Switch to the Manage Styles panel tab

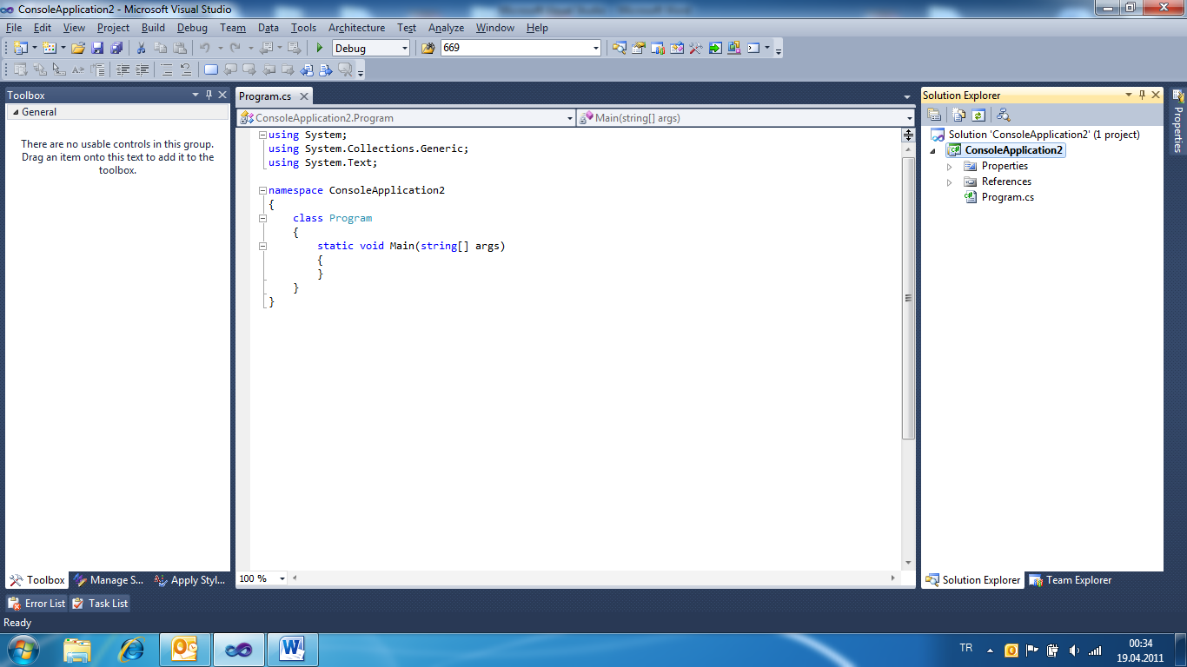point(109,580)
